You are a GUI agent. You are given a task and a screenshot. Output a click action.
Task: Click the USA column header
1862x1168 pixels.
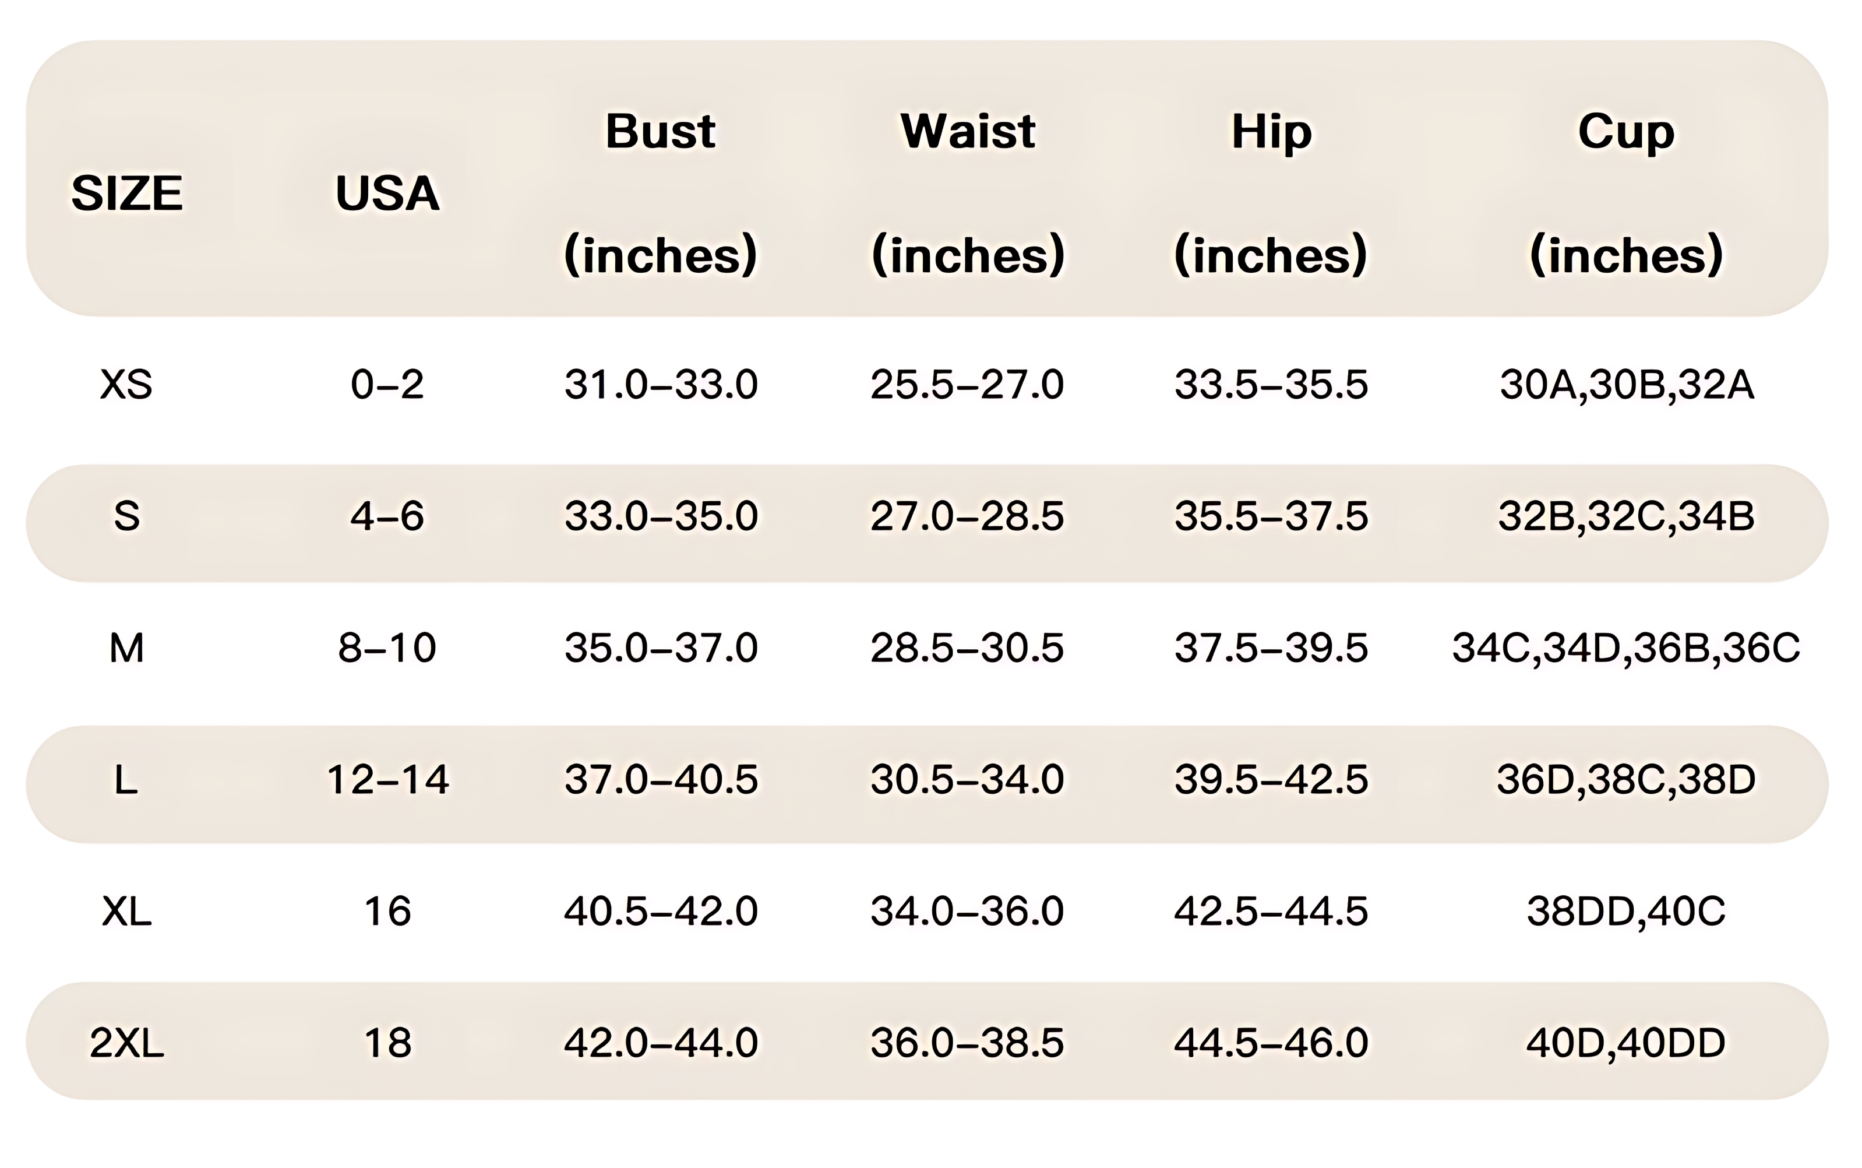click(x=387, y=193)
